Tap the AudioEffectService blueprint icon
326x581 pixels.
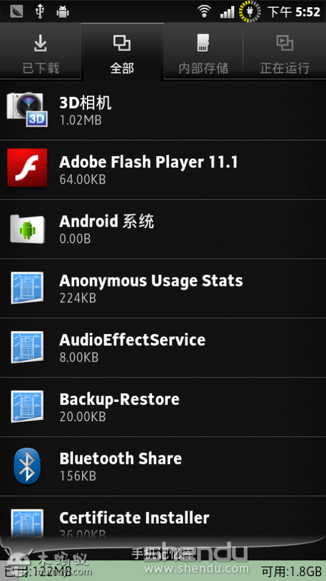point(27,347)
